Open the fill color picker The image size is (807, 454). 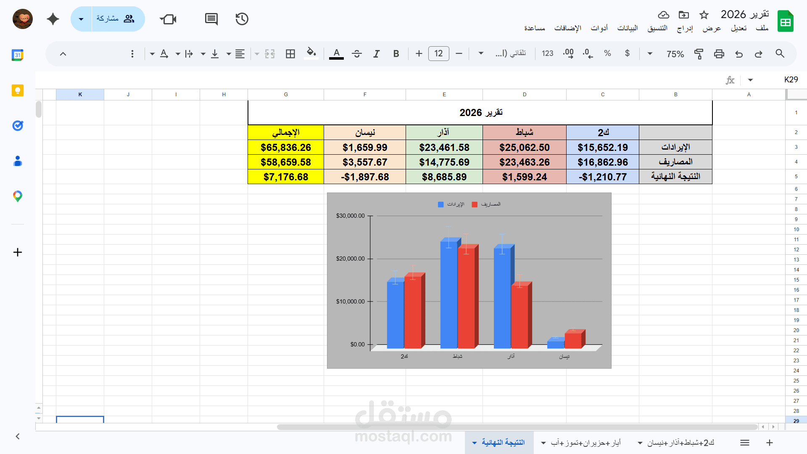311,53
